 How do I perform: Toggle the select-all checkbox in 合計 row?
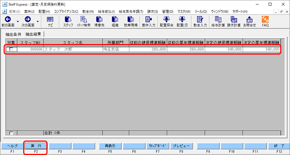pyautogui.click(x=11, y=133)
